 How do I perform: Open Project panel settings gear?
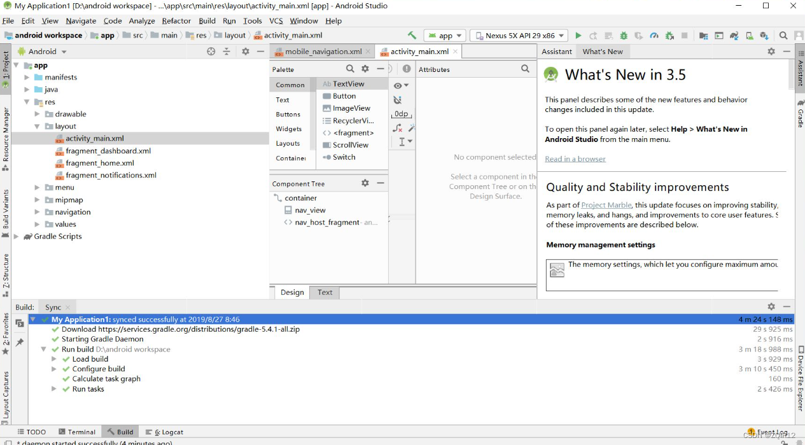245,52
